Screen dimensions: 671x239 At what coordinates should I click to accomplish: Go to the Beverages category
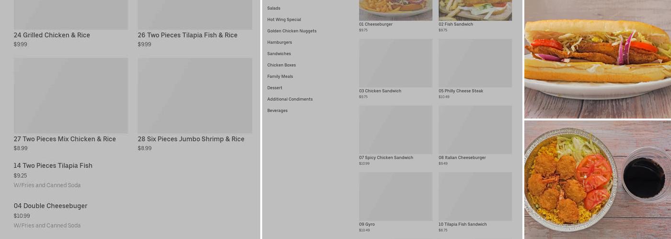pyautogui.click(x=278, y=111)
